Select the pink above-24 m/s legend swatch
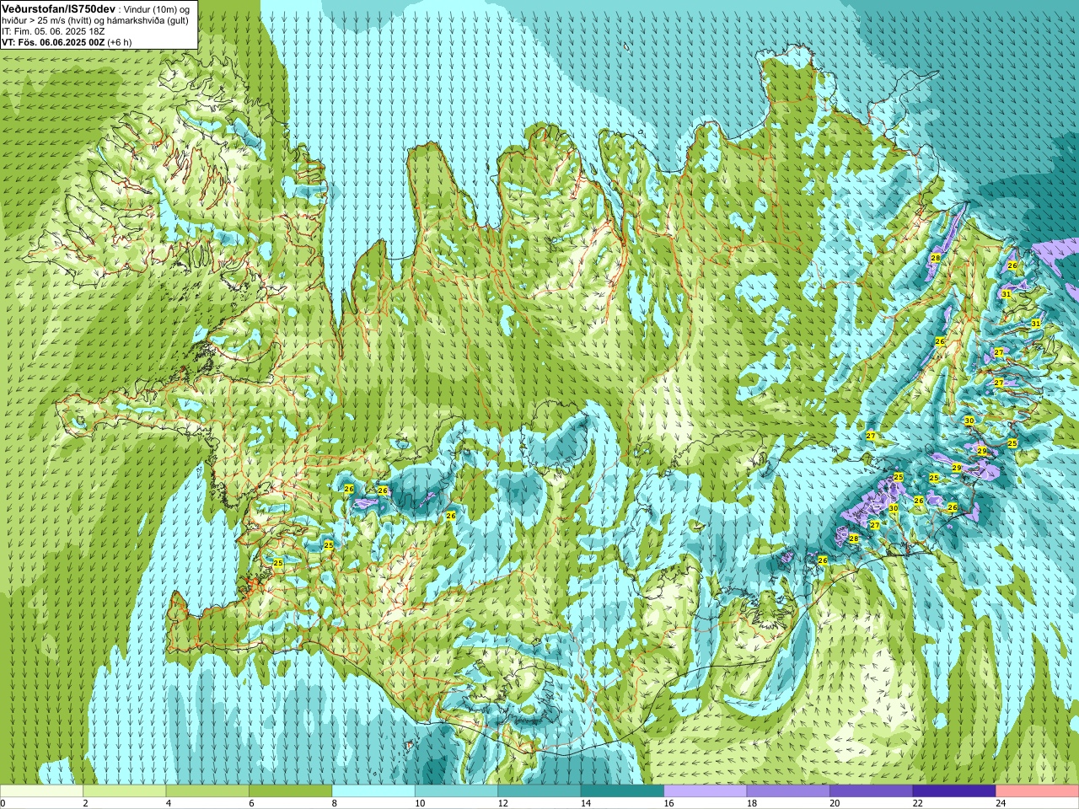The height and width of the screenshot is (809, 1079). point(1038,791)
